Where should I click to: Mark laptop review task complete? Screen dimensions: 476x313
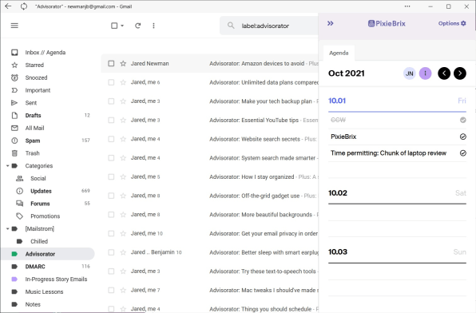point(462,153)
